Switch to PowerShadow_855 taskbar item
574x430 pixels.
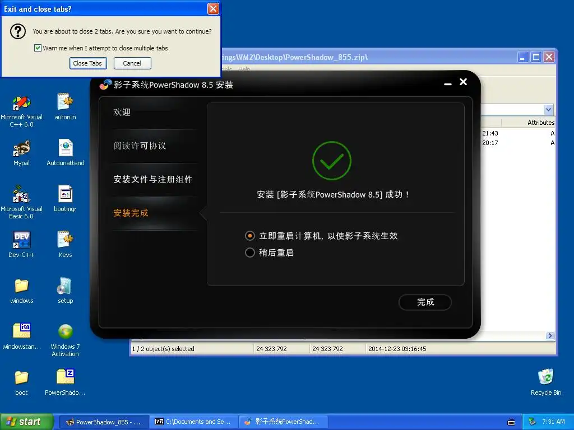(x=104, y=422)
